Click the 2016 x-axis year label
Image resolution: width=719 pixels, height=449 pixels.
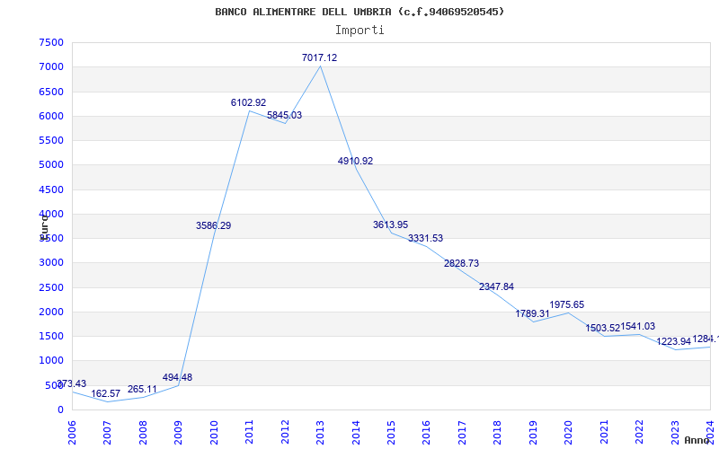(x=426, y=433)
